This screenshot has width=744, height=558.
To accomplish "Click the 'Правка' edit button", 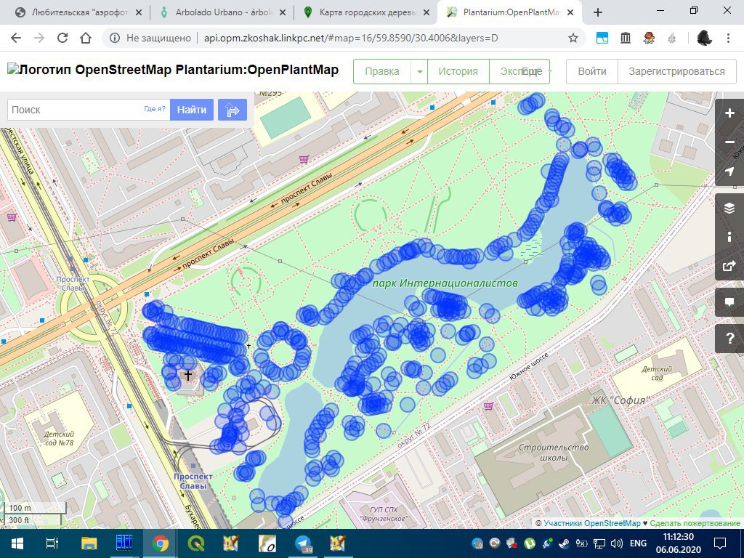I will [x=382, y=71].
